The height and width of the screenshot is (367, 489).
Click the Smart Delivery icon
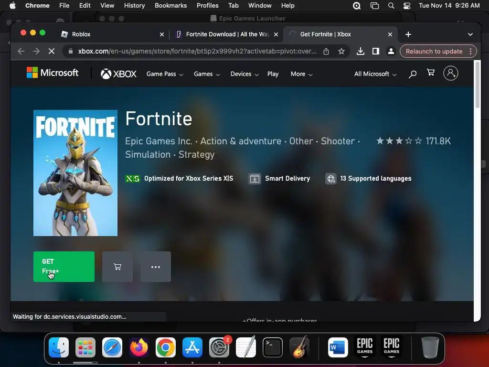coord(255,179)
